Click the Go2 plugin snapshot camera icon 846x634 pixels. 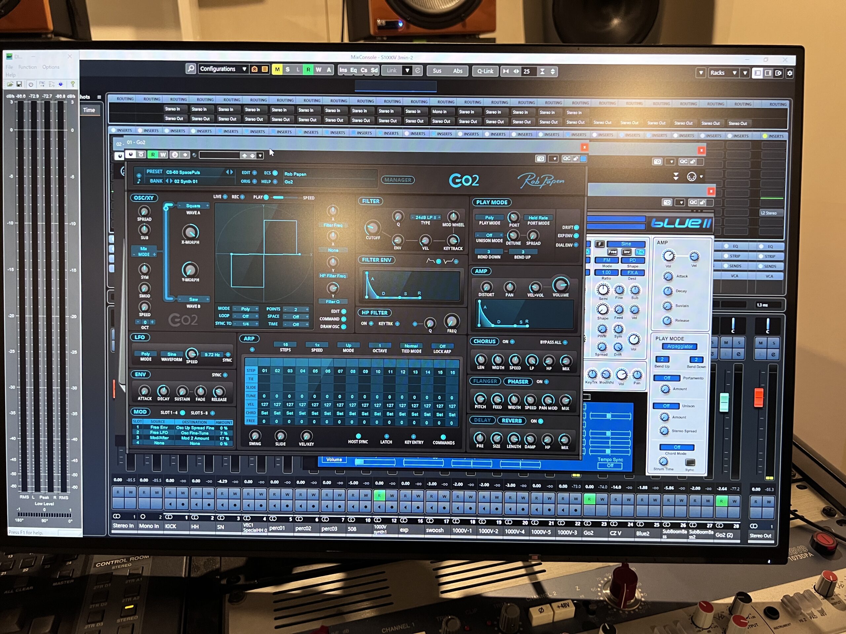coord(540,158)
